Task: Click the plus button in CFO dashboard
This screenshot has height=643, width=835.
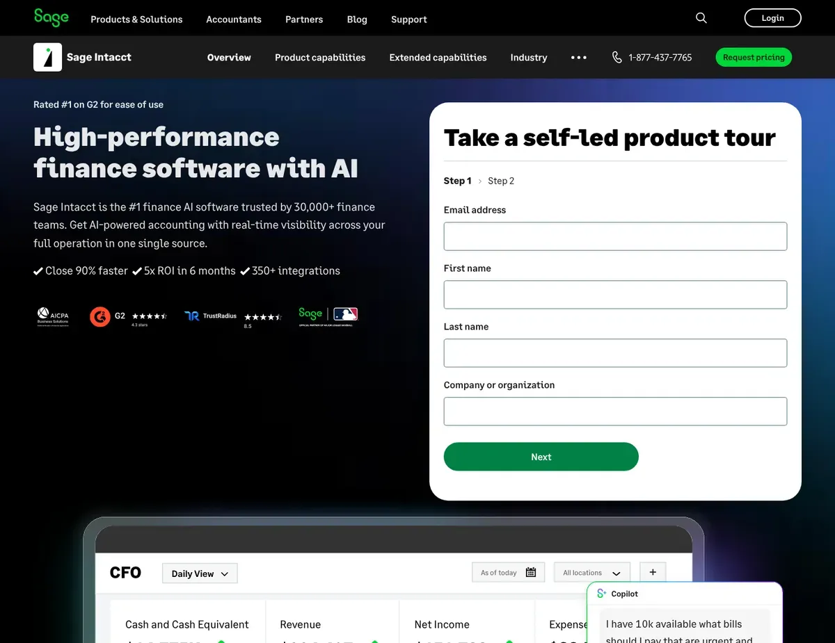Action: tap(653, 572)
